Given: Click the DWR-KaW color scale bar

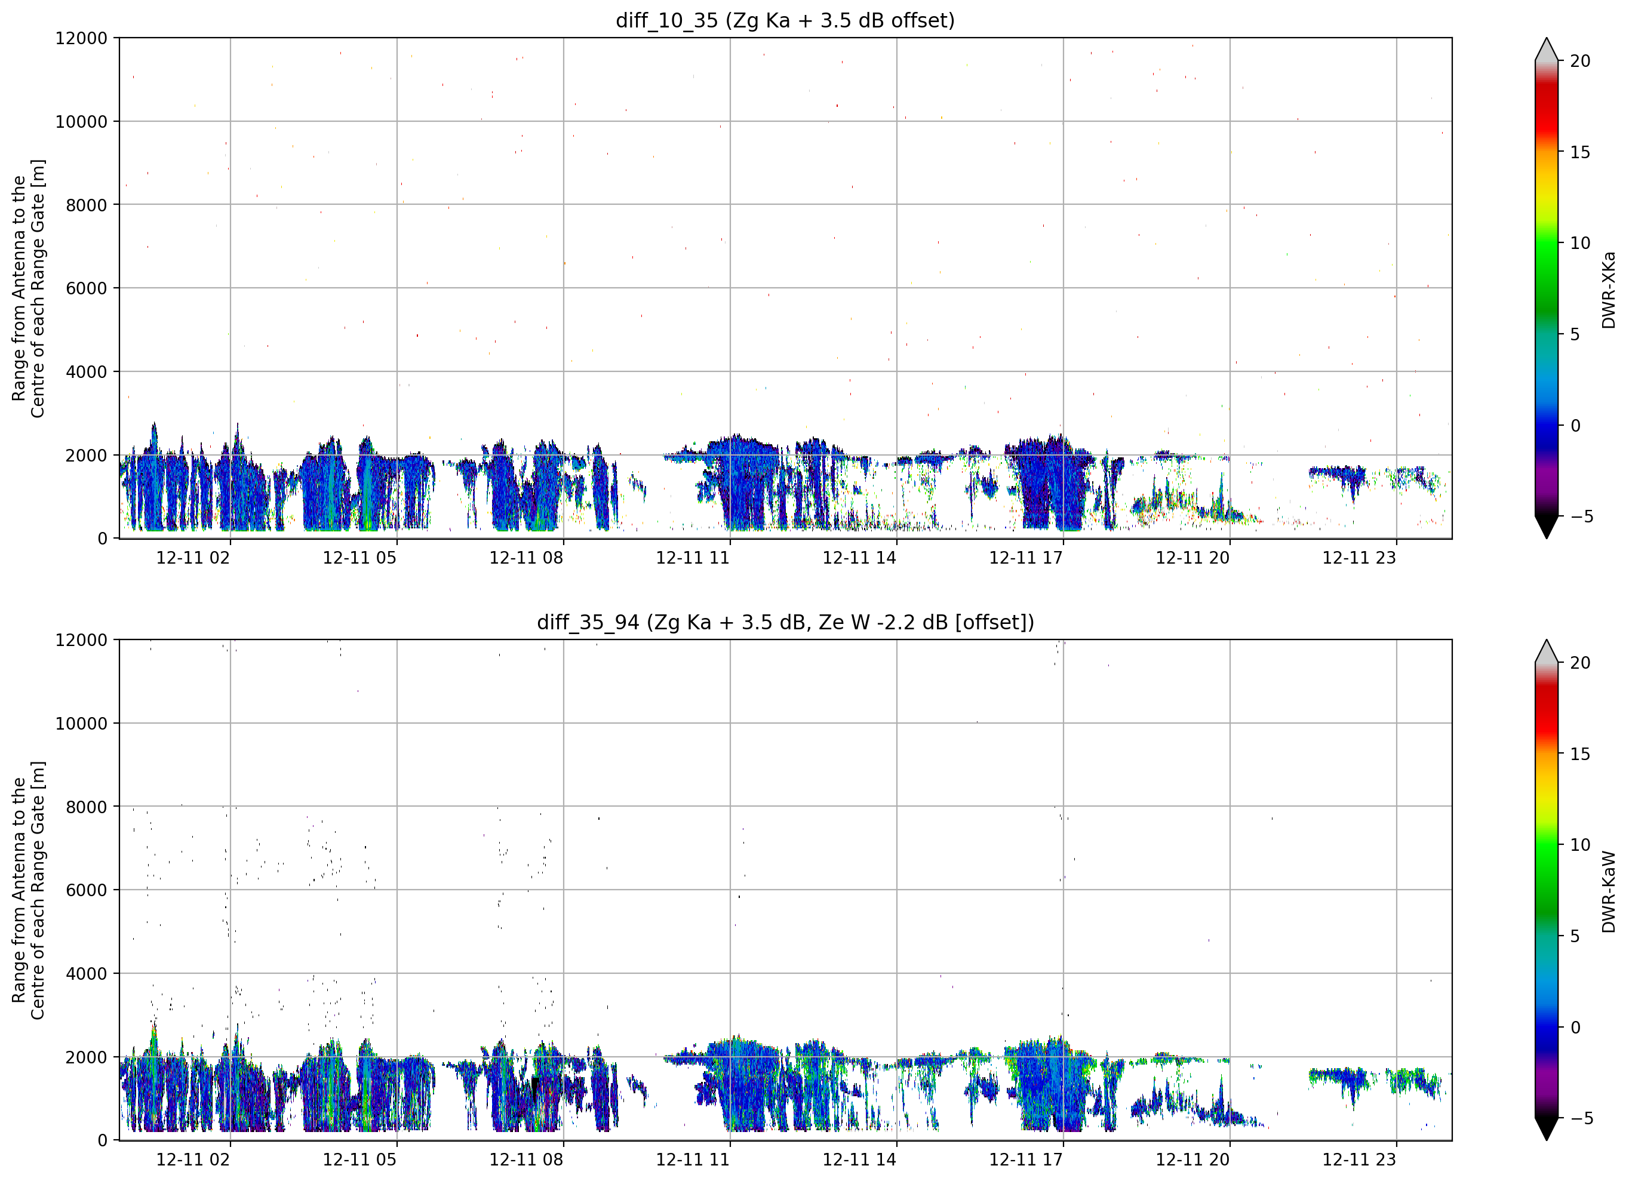Looking at the screenshot, I should pyautogui.click(x=1547, y=890).
